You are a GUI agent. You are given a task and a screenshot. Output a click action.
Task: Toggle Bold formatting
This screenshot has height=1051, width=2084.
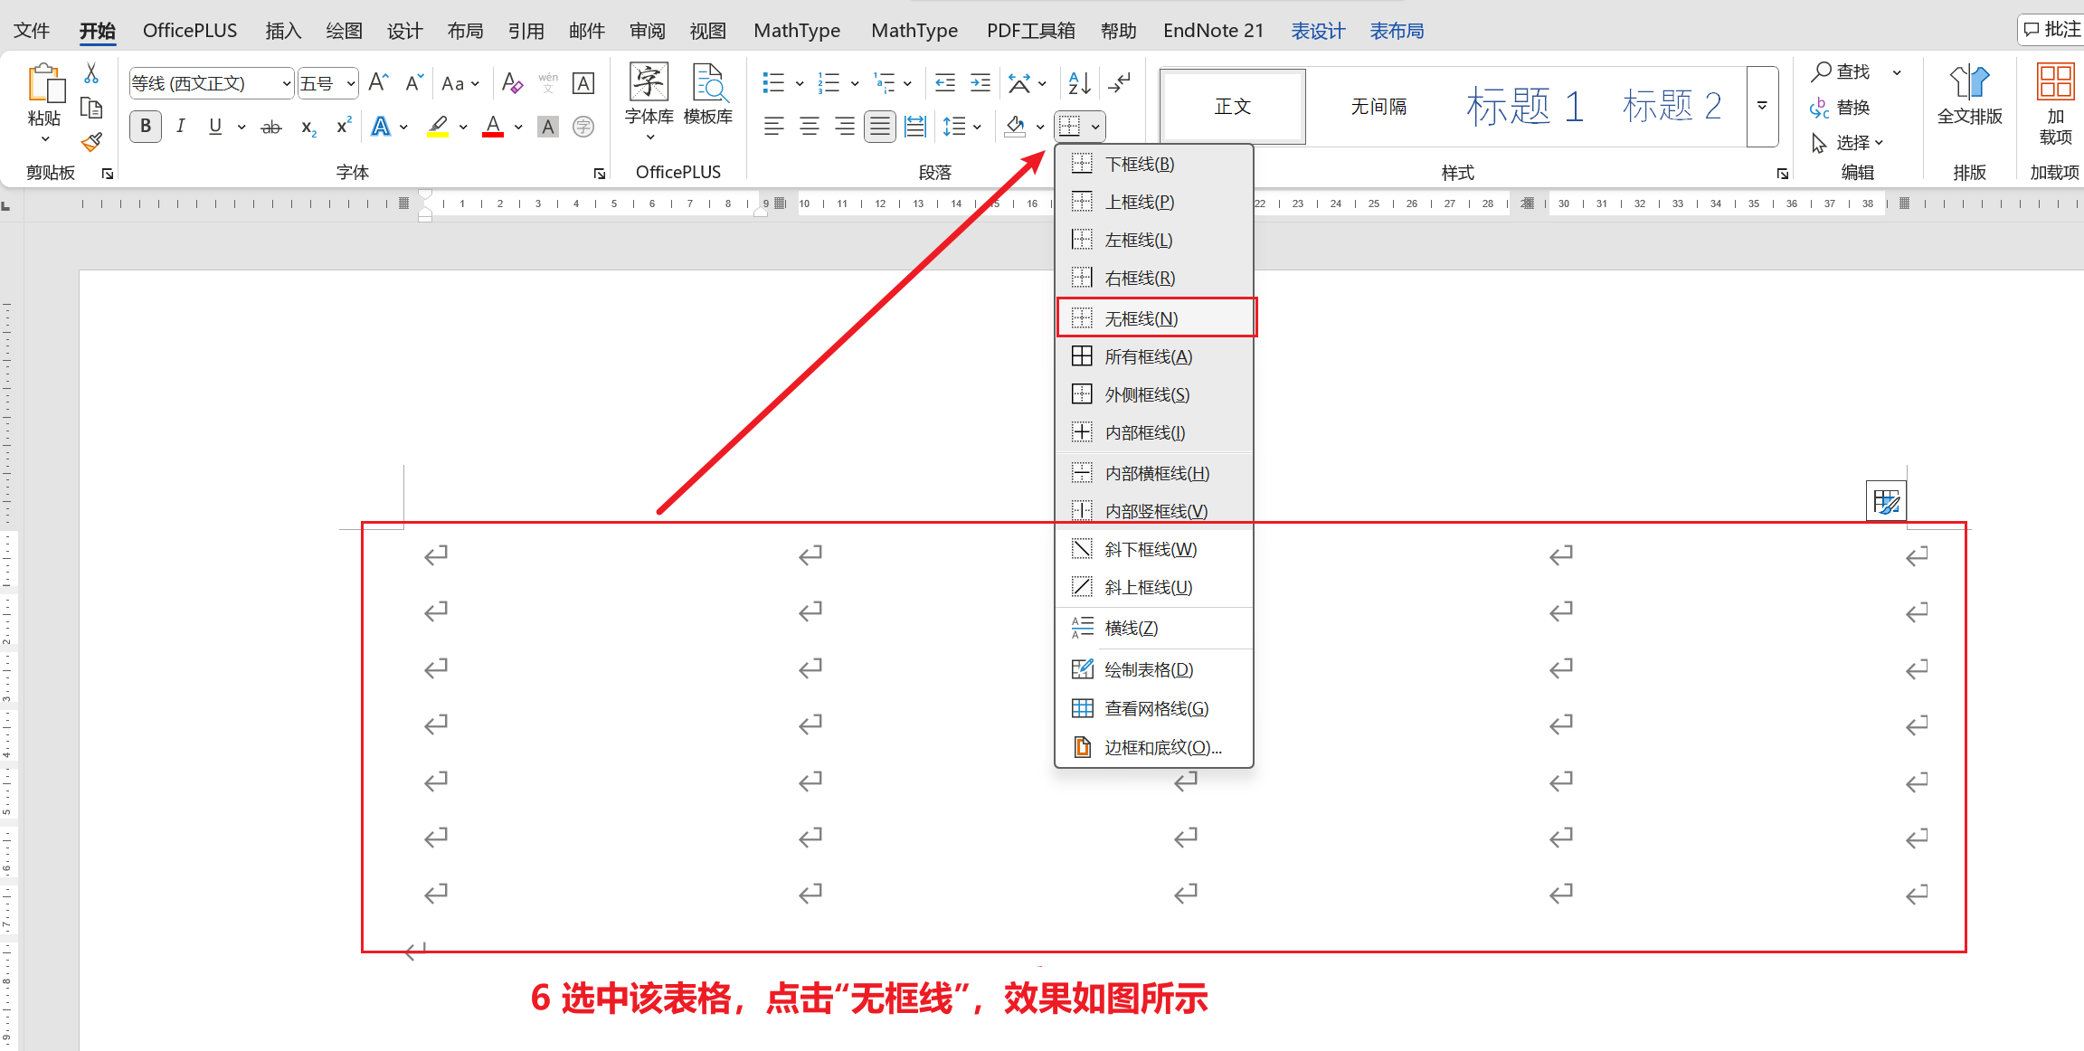(146, 127)
